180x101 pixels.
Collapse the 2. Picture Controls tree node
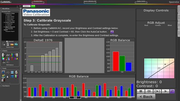point(3,22)
